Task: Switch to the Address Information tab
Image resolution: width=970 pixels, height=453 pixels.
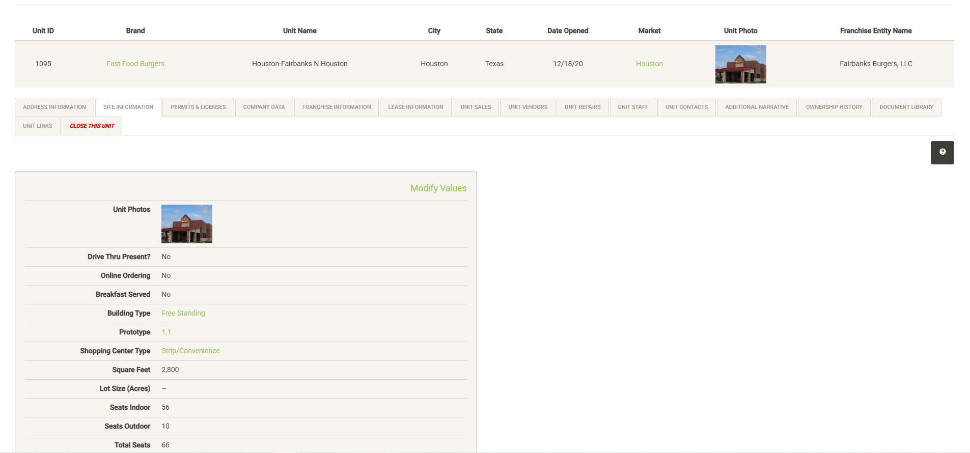Action: pyautogui.click(x=54, y=107)
